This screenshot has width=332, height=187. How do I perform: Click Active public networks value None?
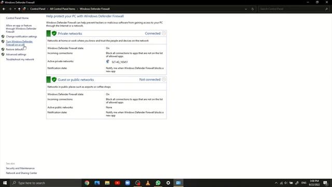coord(109,108)
